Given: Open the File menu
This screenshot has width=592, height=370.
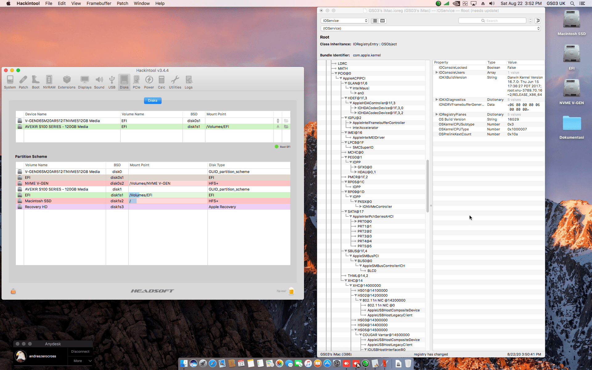Looking at the screenshot, I should [49, 3].
